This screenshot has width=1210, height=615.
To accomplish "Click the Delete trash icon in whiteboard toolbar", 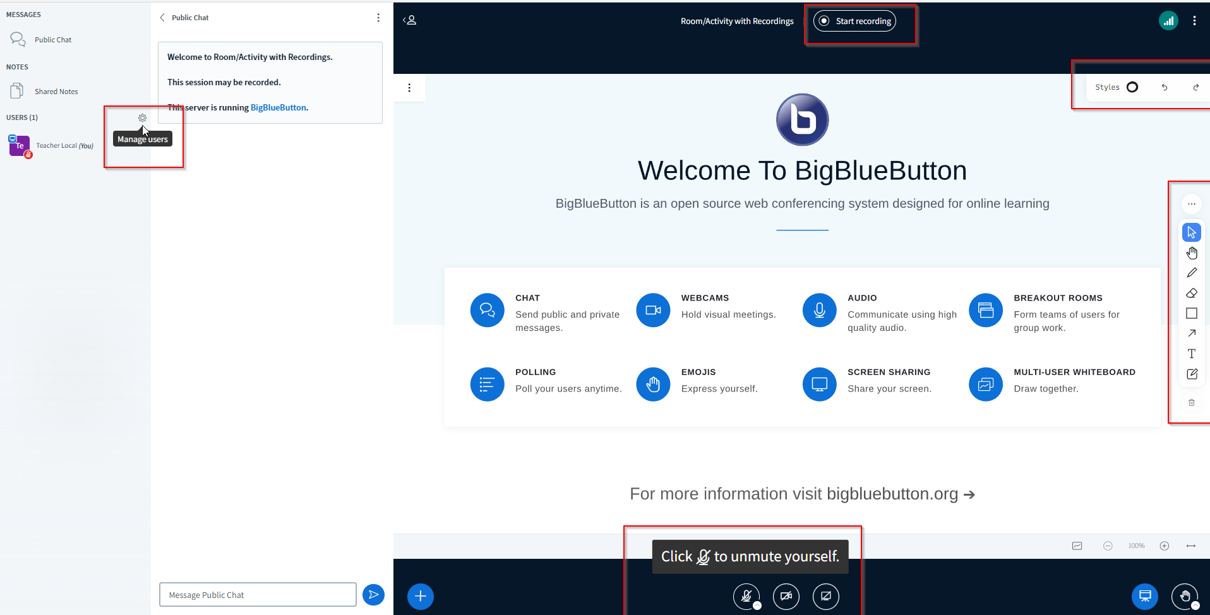I will click(x=1191, y=402).
